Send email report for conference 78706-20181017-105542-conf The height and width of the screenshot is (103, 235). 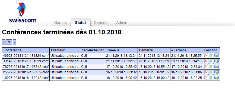217,67
